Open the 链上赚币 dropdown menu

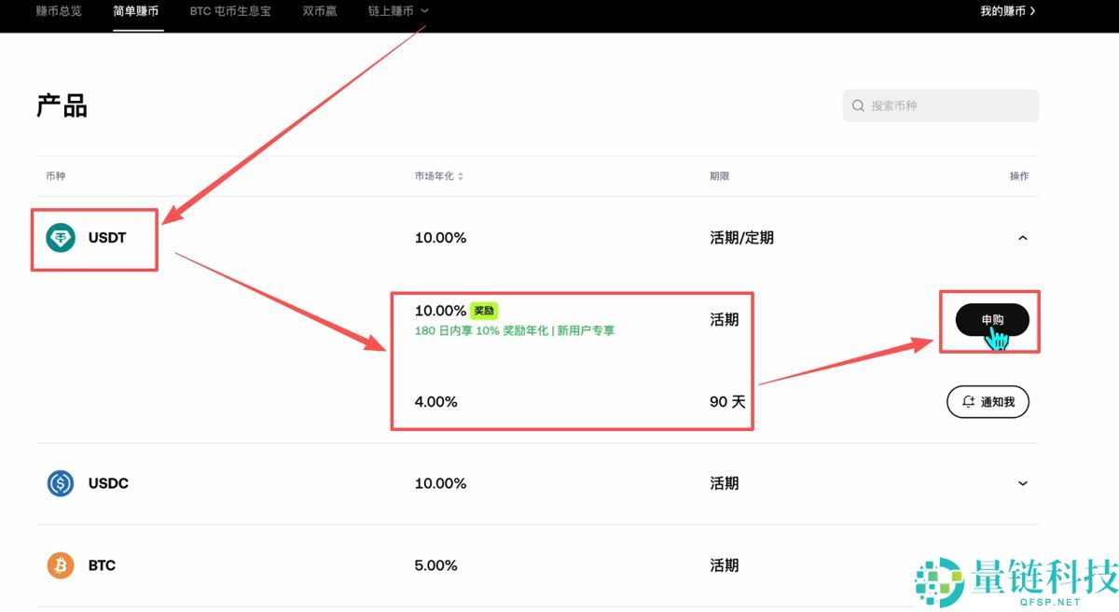pos(398,11)
